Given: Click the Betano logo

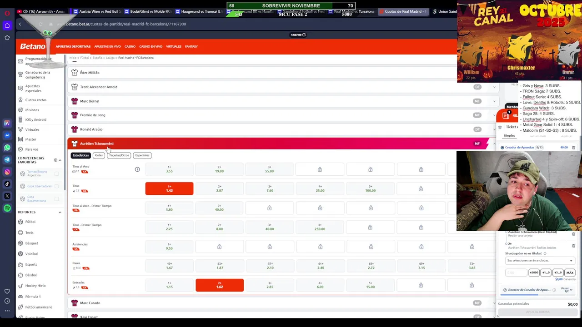Looking at the screenshot, I should pos(33,46).
